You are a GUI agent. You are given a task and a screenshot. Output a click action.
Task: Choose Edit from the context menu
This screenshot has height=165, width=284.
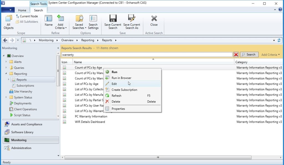pos(133,84)
